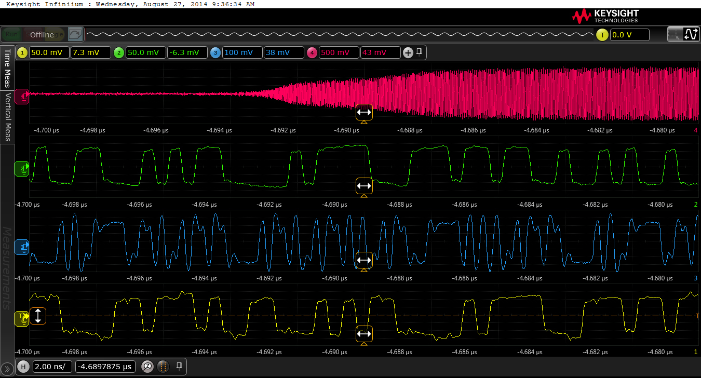Activate the zoom magnifier icon
701x378 pixels.
coord(147,367)
